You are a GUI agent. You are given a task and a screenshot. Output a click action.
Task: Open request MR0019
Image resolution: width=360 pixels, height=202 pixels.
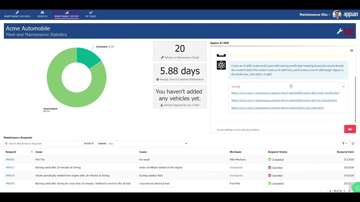tap(10, 176)
